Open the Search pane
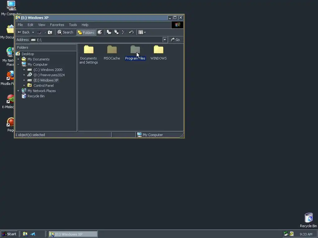The width and height of the screenshot is (318, 238). [65, 32]
